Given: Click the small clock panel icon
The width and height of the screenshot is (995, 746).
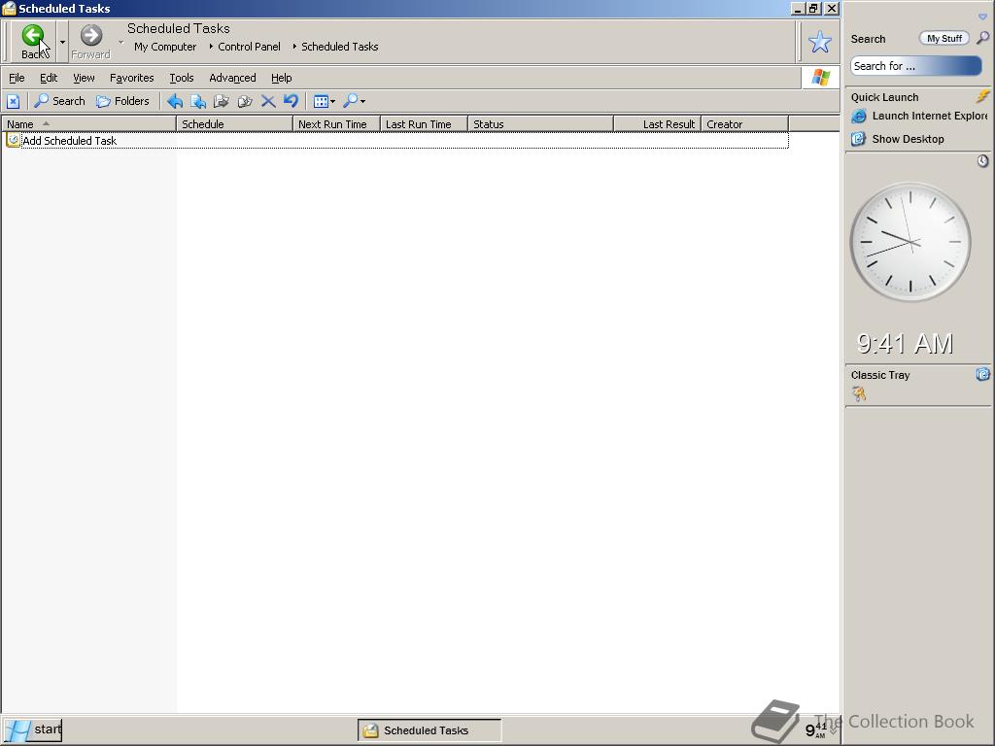Looking at the screenshot, I should point(983,161).
